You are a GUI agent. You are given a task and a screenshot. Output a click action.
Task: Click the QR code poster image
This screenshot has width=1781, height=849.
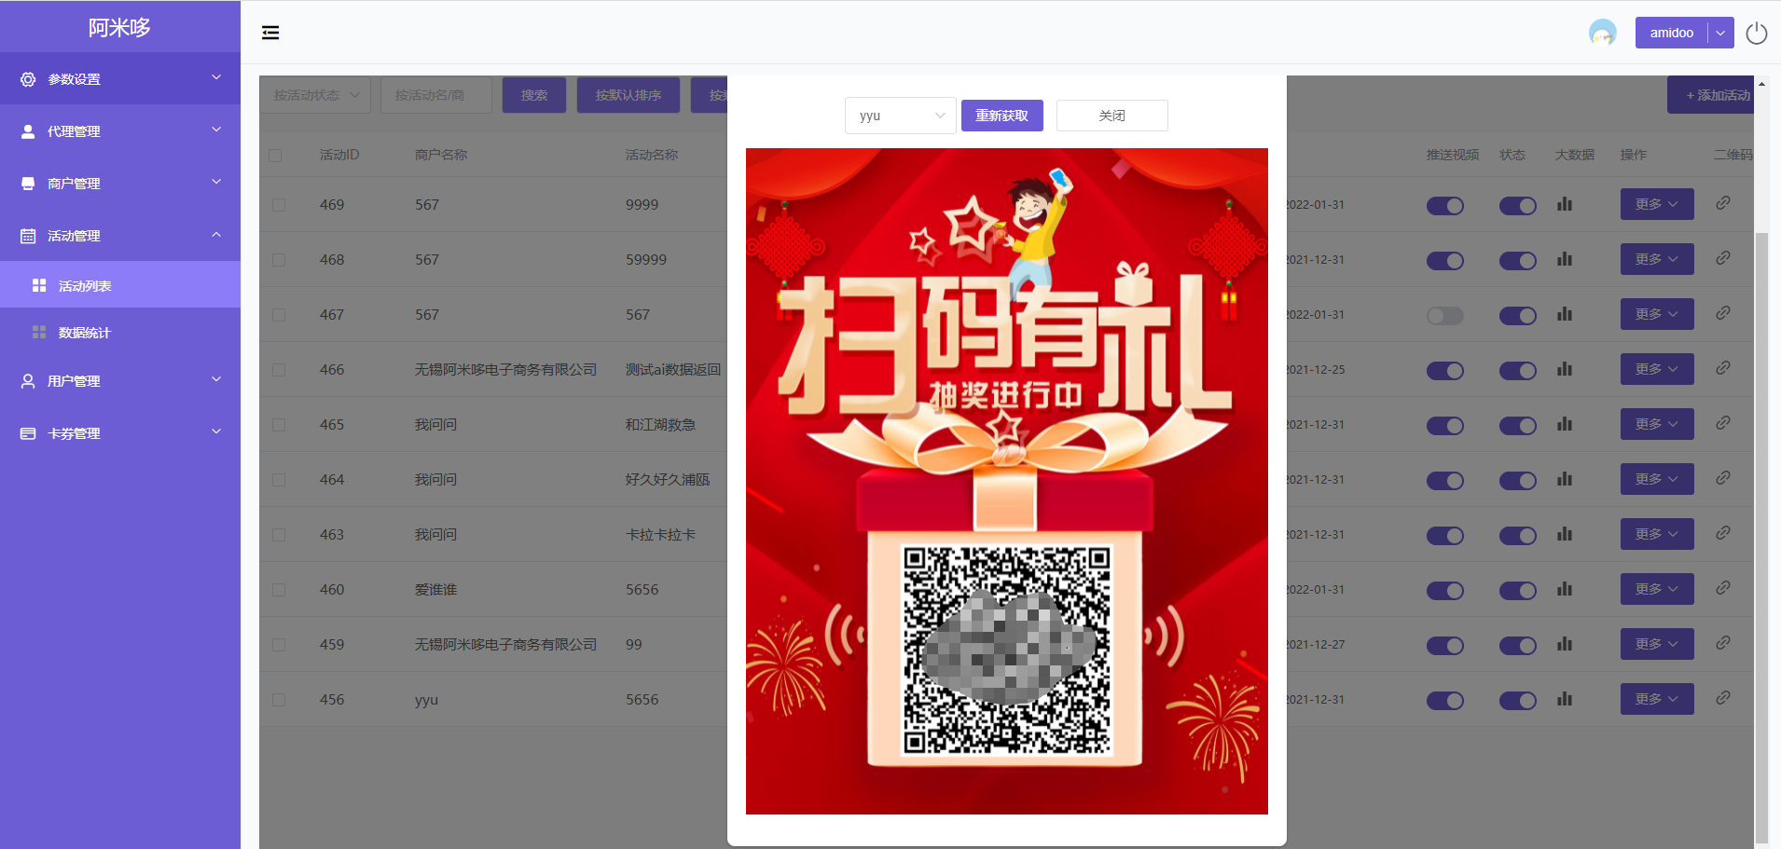click(1007, 481)
